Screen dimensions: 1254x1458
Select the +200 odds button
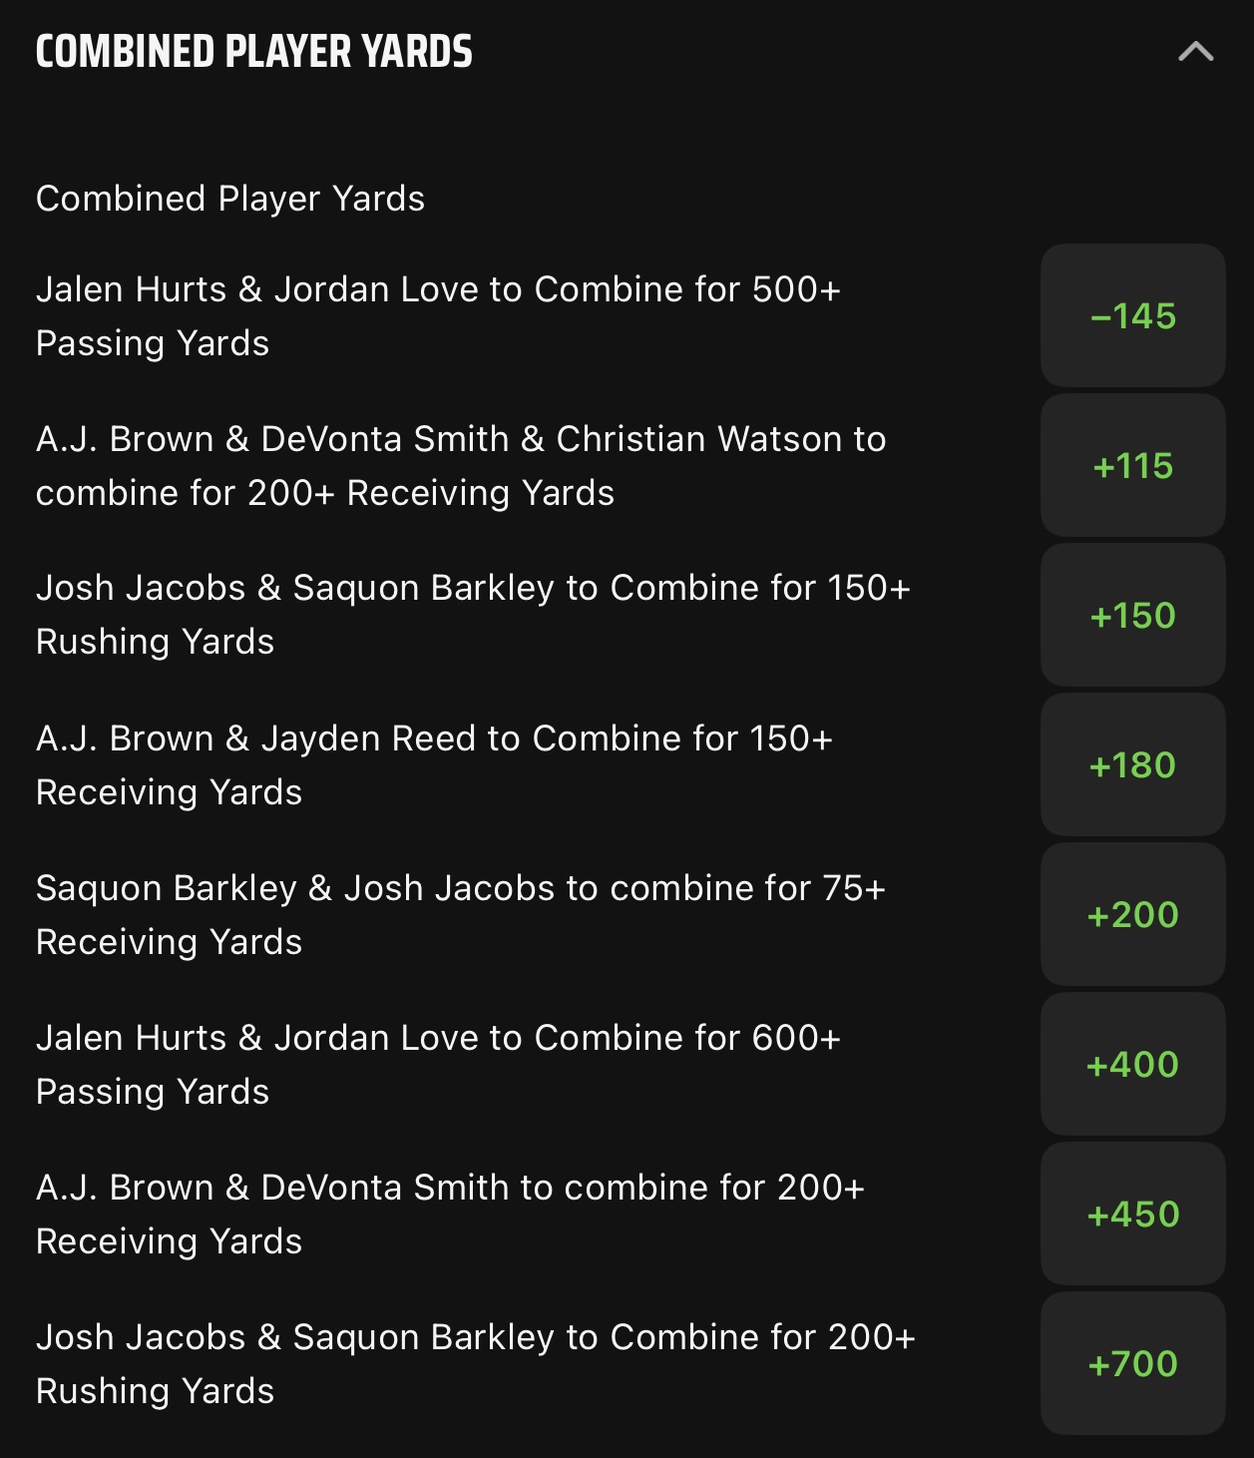pos(1132,914)
